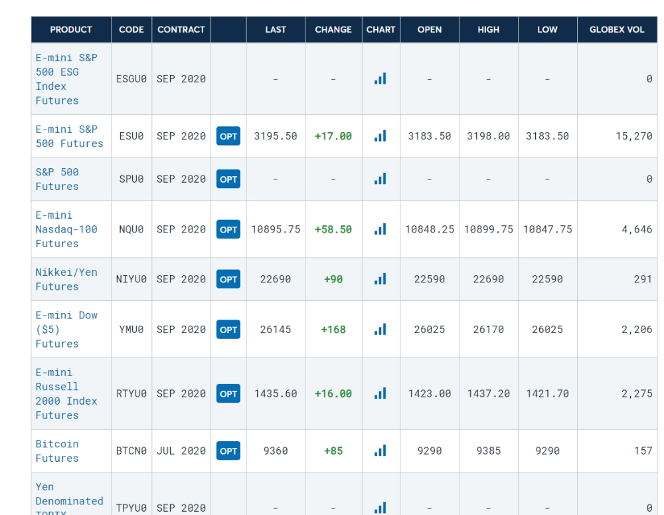Click OPT button for Russell 2000 Index Futures
664x515 pixels.
(228, 393)
